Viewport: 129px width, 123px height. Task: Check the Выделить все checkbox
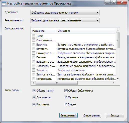34,62
